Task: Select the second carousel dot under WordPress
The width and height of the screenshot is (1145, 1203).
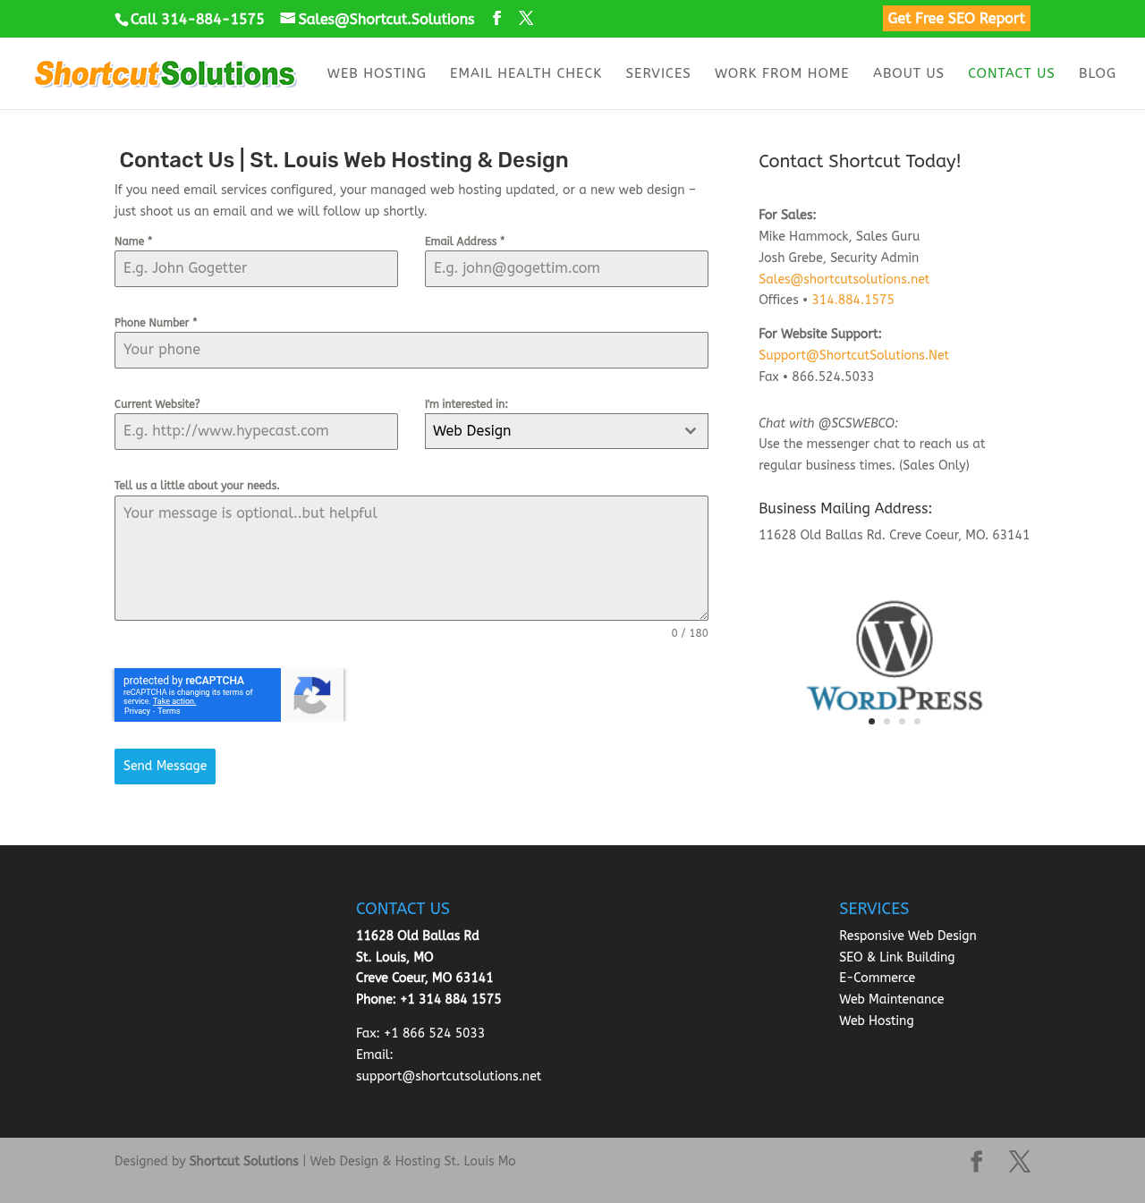Action: (887, 721)
